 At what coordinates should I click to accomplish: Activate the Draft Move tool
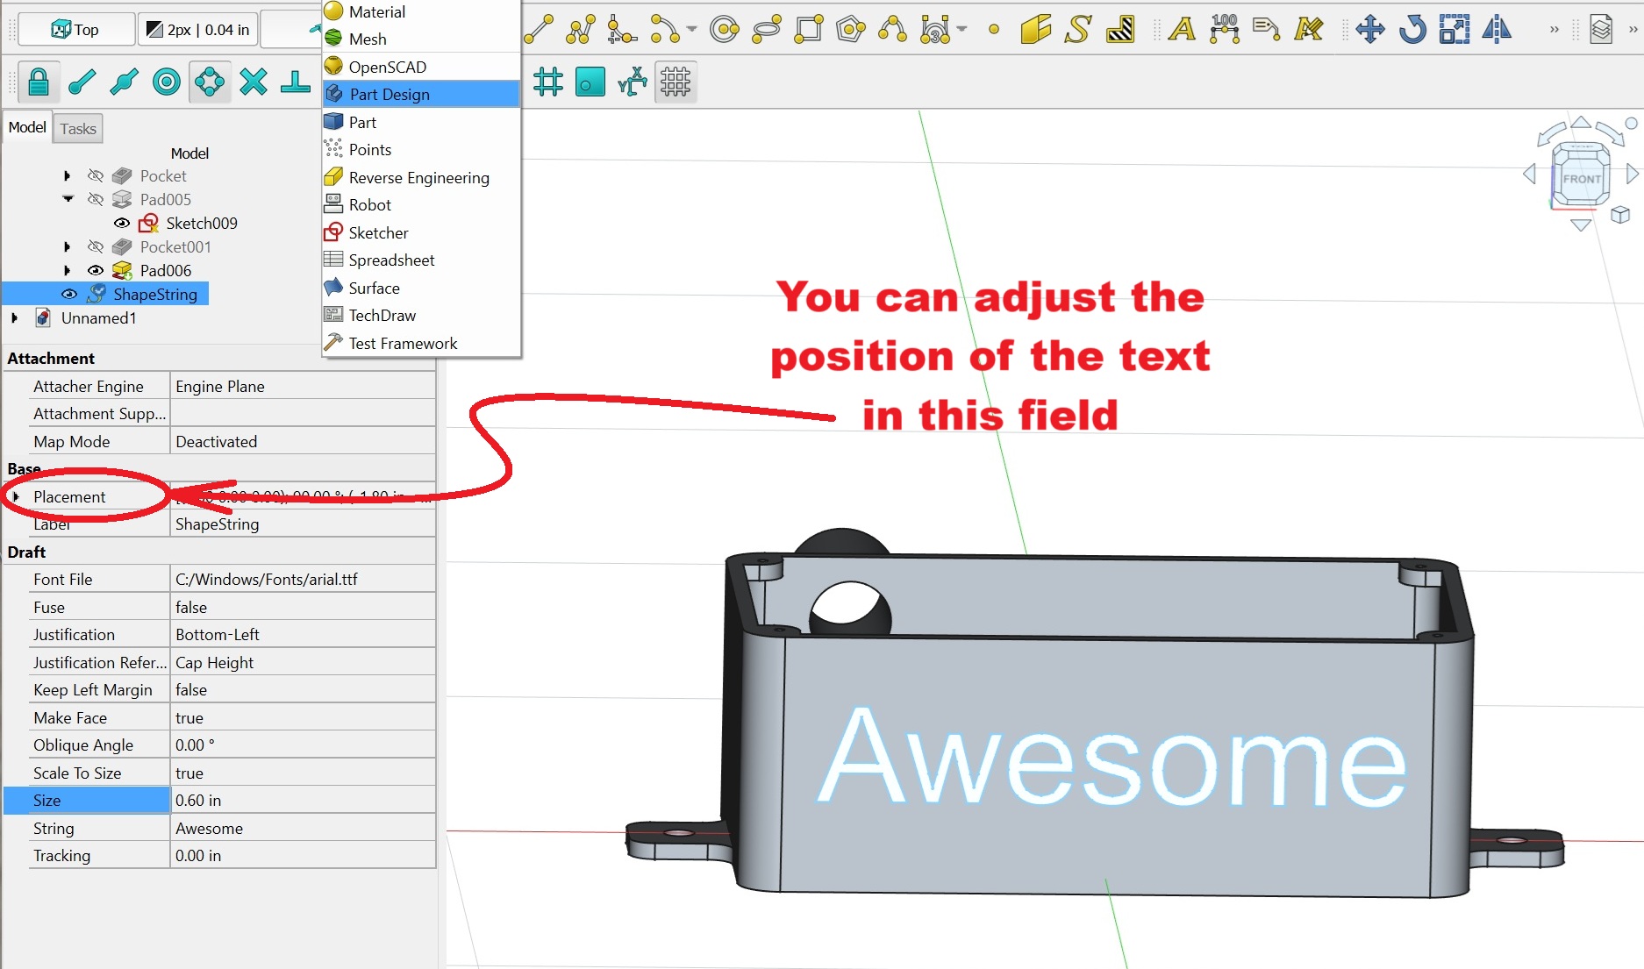(x=1369, y=29)
